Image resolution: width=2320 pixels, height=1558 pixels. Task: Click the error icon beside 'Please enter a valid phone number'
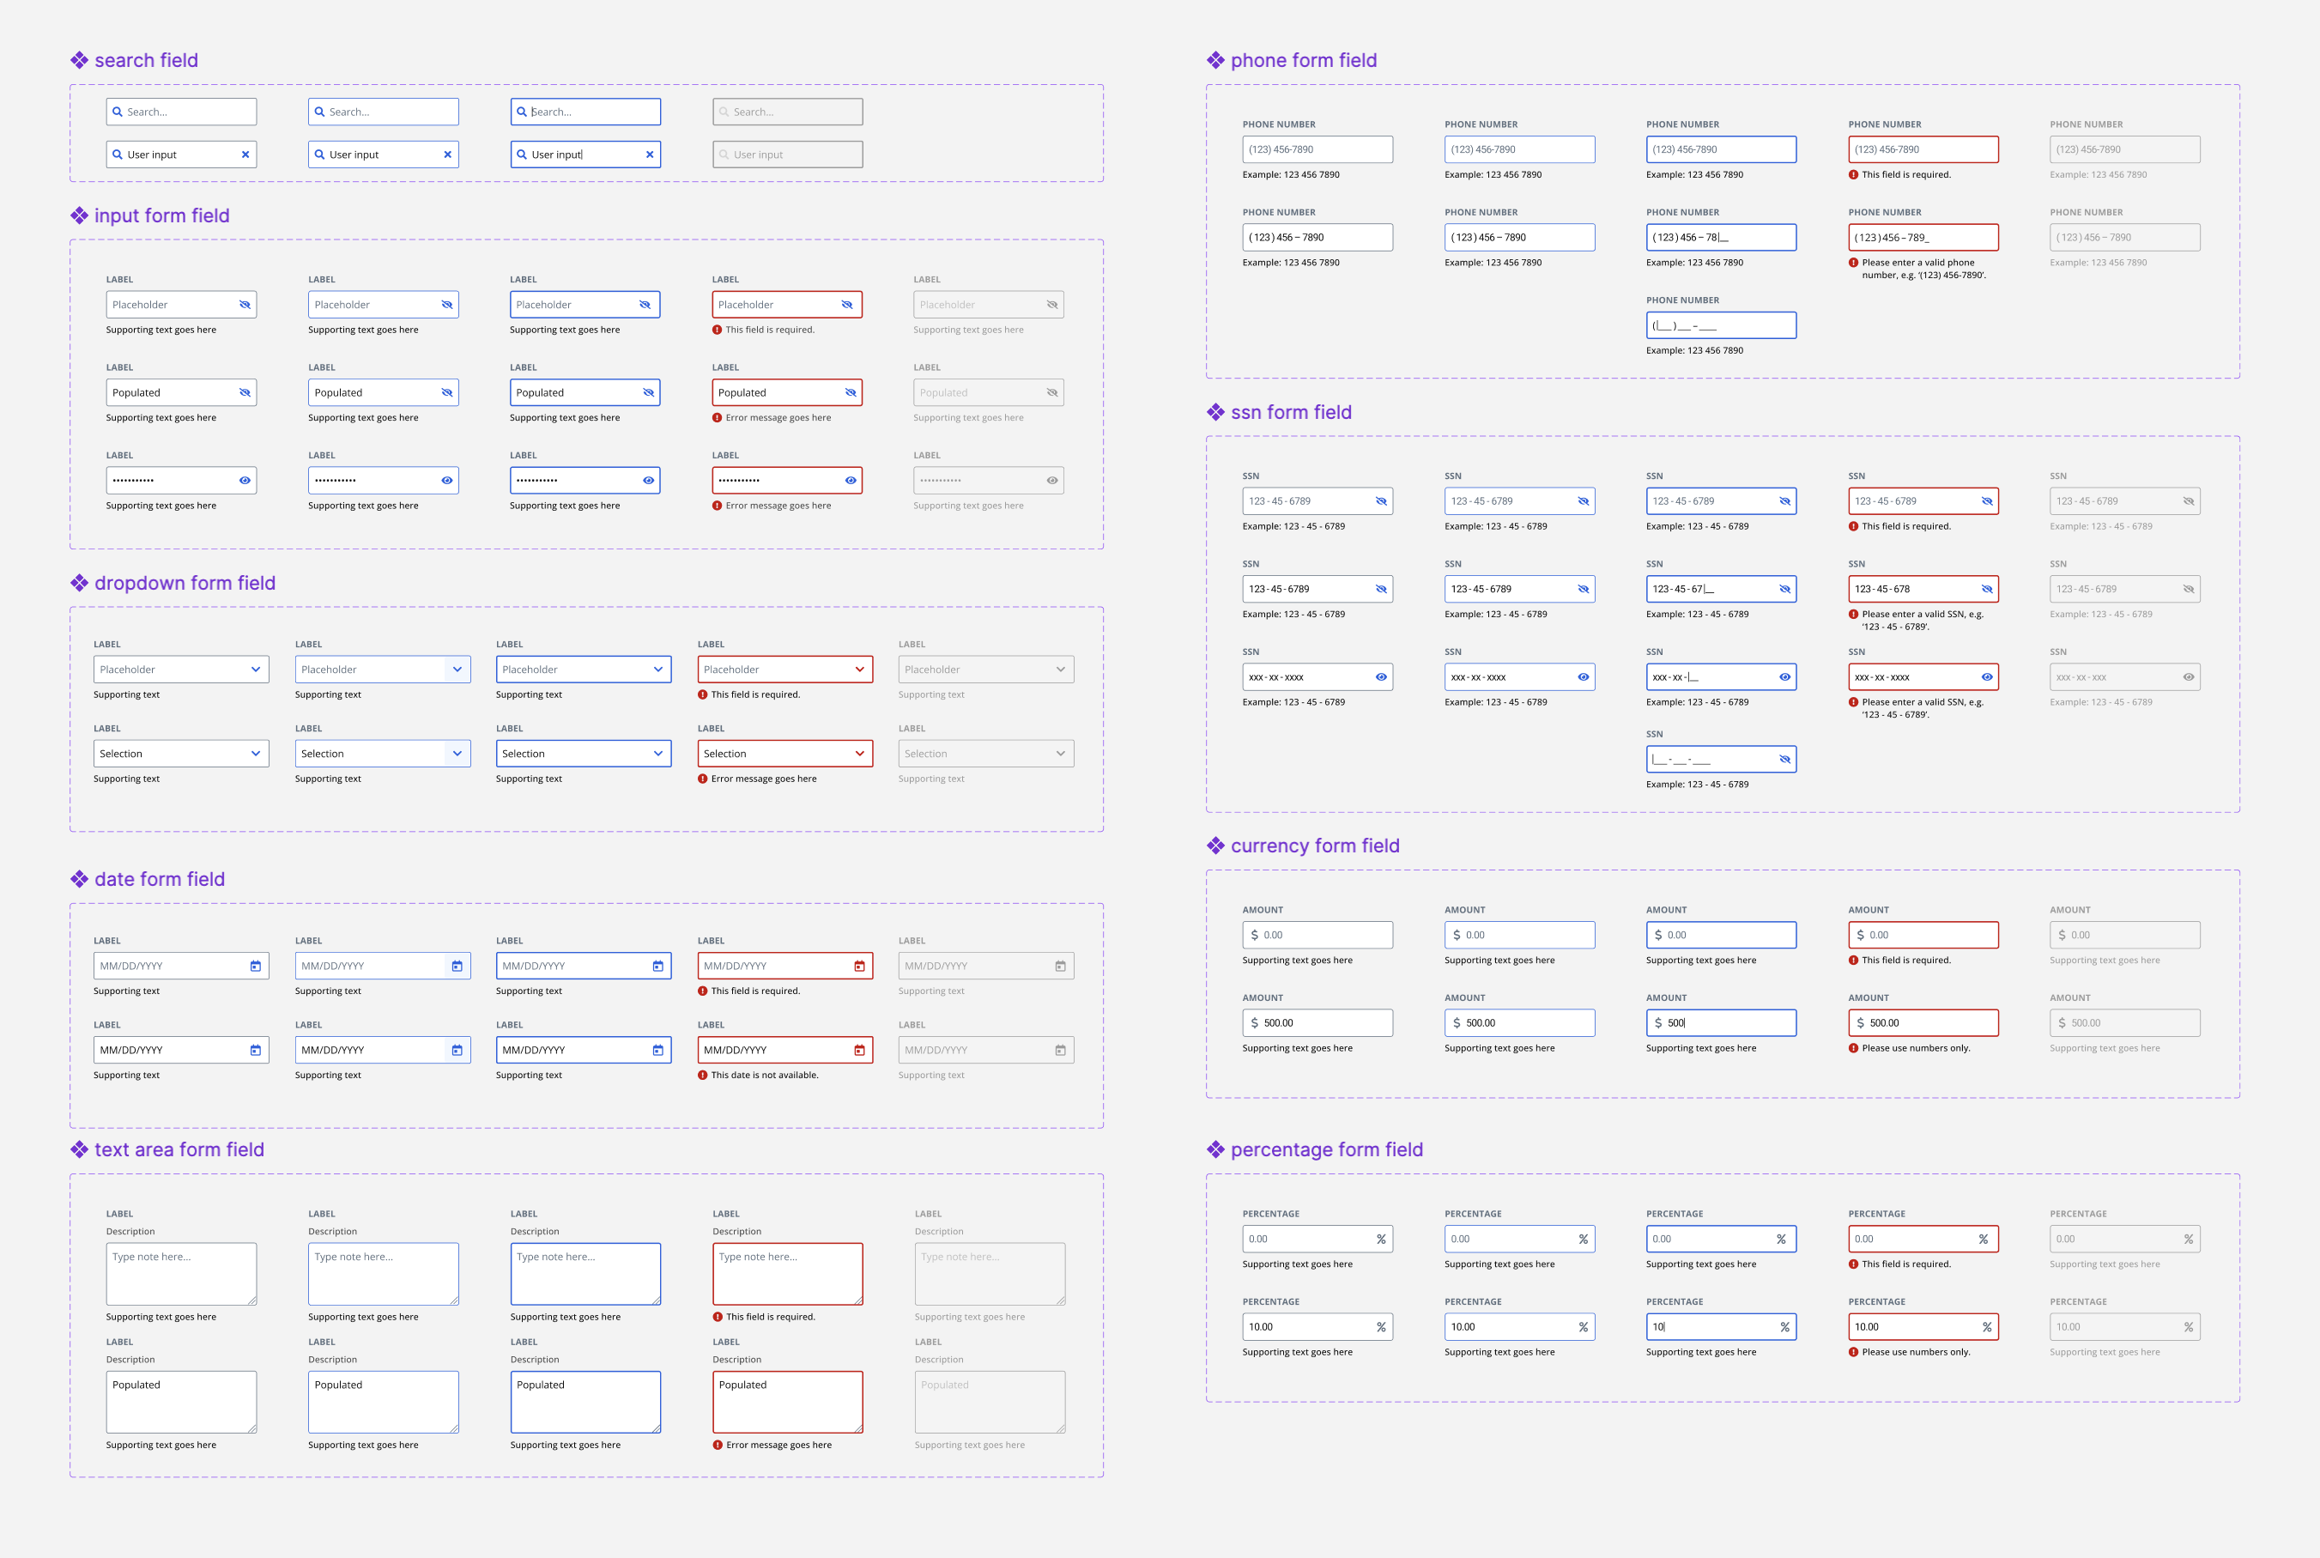tap(1853, 264)
